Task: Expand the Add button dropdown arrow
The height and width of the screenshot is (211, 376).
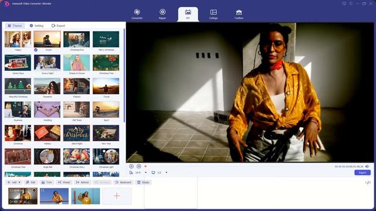Action: tap(19, 182)
